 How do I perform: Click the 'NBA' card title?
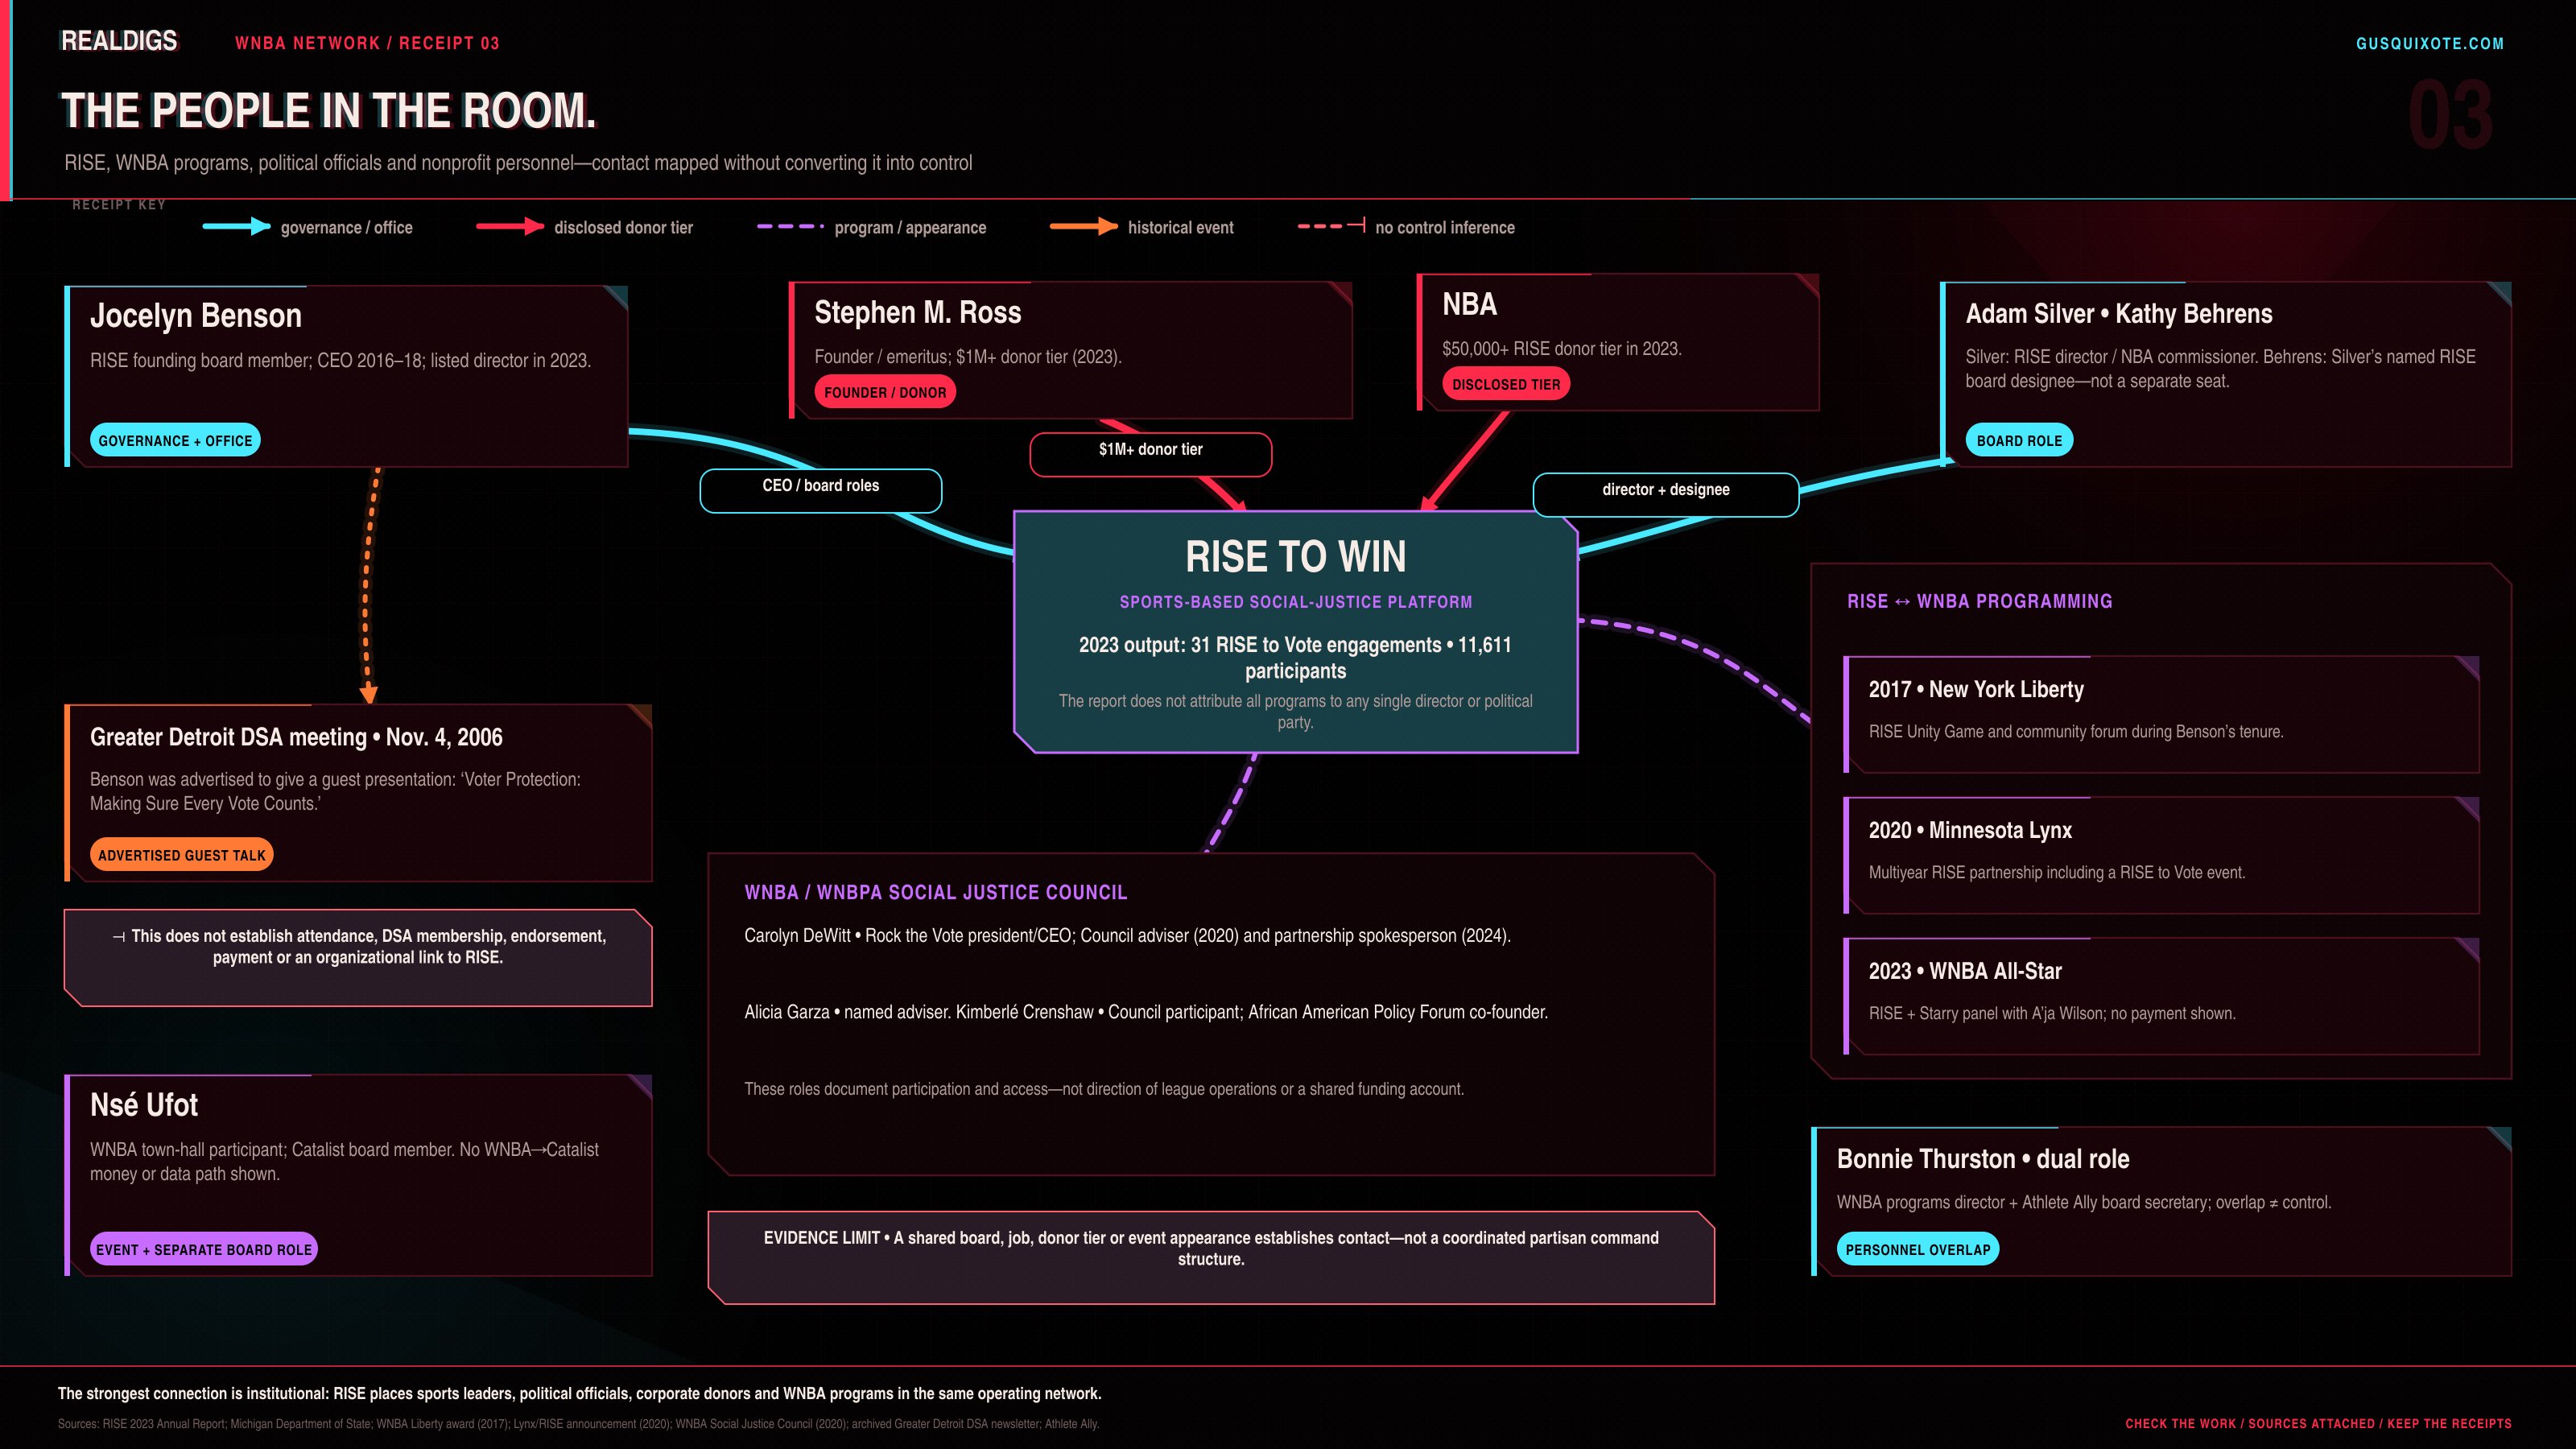[1469, 305]
